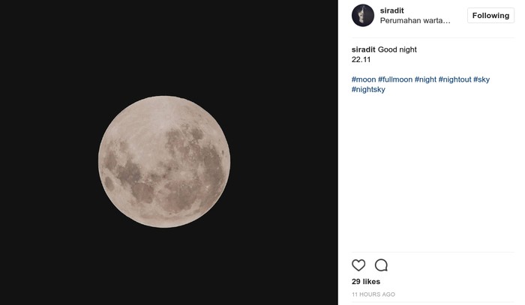Open the #night hashtag
Viewport: 525px width, 305px height.
pos(425,79)
